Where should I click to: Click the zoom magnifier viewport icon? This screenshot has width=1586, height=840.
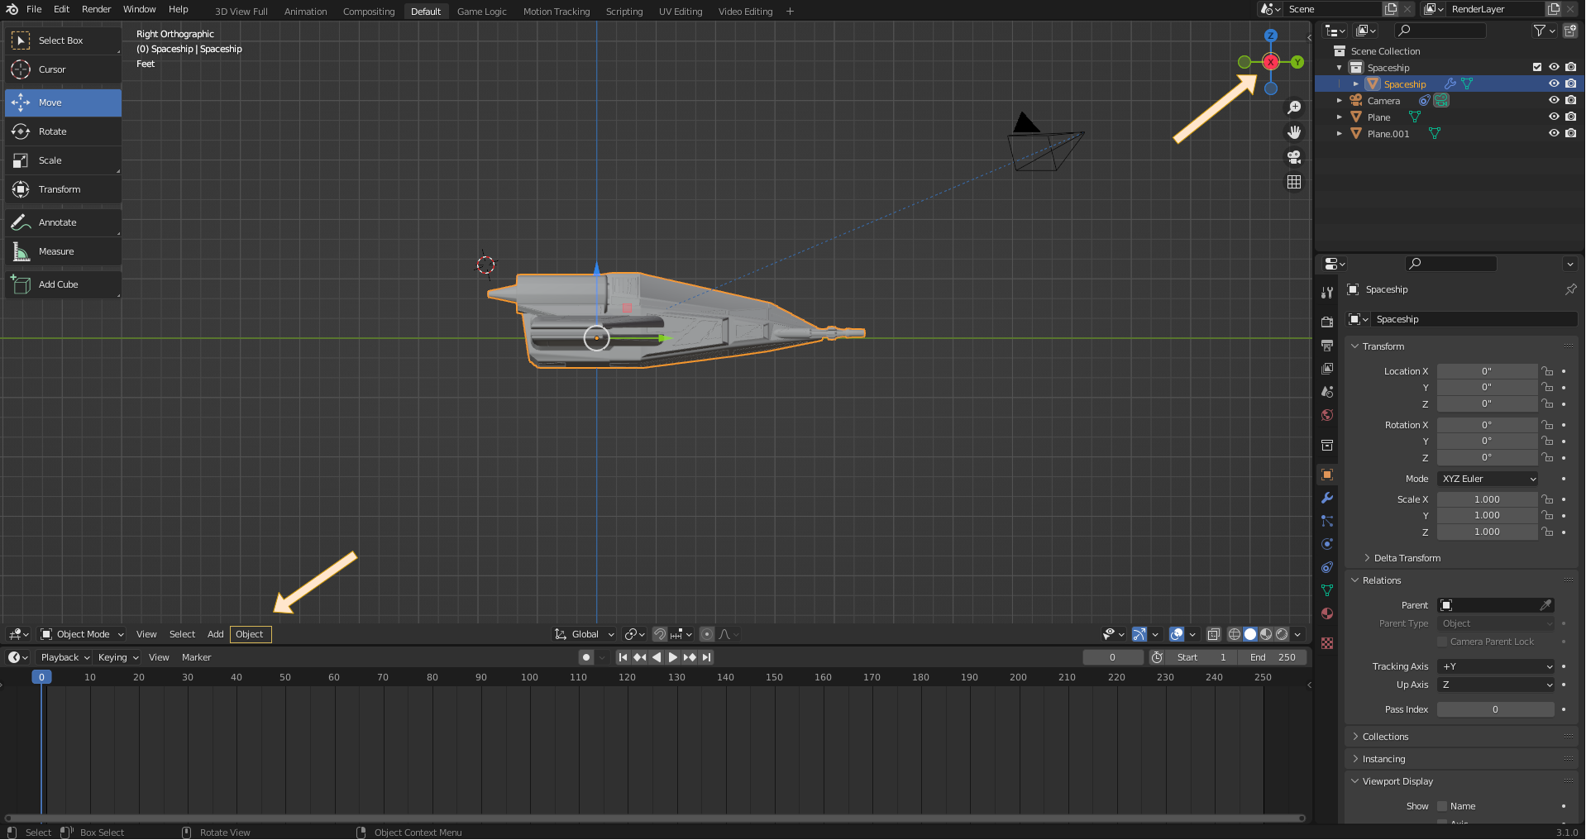pos(1294,107)
